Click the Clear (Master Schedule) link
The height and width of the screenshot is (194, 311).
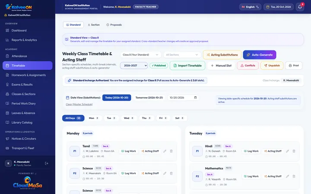coord(79,104)
